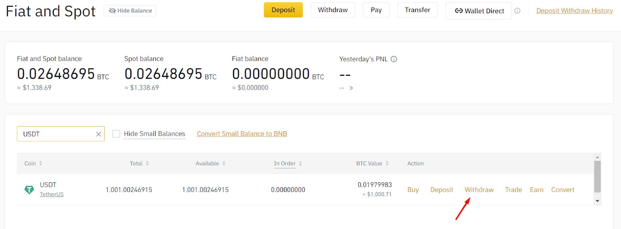Click Withdraw in the USDT row
621x229 pixels.
pyautogui.click(x=479, y=190)
